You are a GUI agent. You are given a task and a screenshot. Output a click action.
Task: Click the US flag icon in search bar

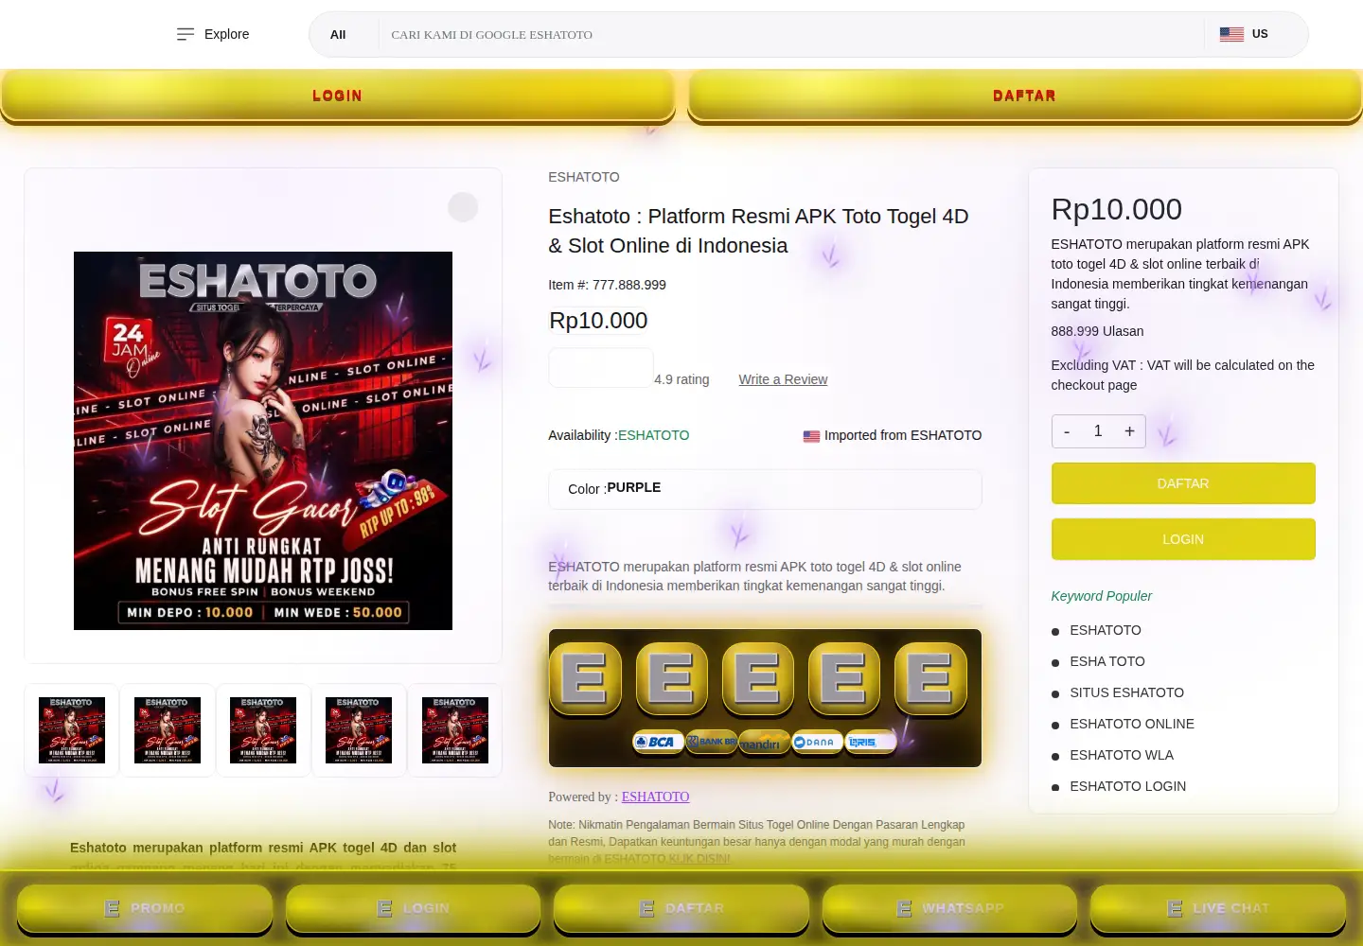1231,34
